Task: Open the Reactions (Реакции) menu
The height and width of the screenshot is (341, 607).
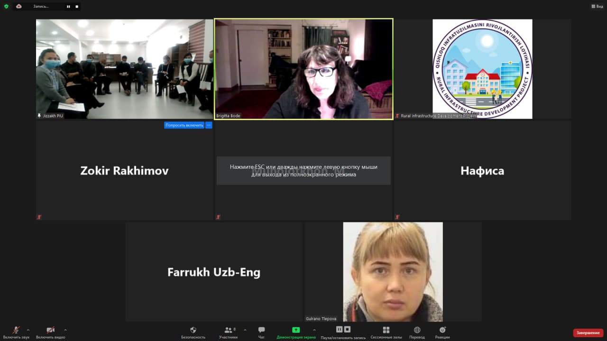Action: coord(442,330)
